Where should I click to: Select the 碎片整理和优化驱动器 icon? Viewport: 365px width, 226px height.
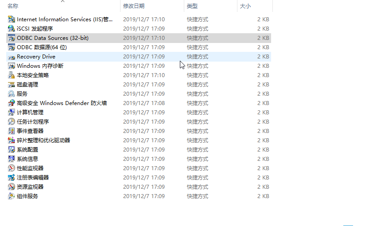pyautogui.click(x=11, y=140)
